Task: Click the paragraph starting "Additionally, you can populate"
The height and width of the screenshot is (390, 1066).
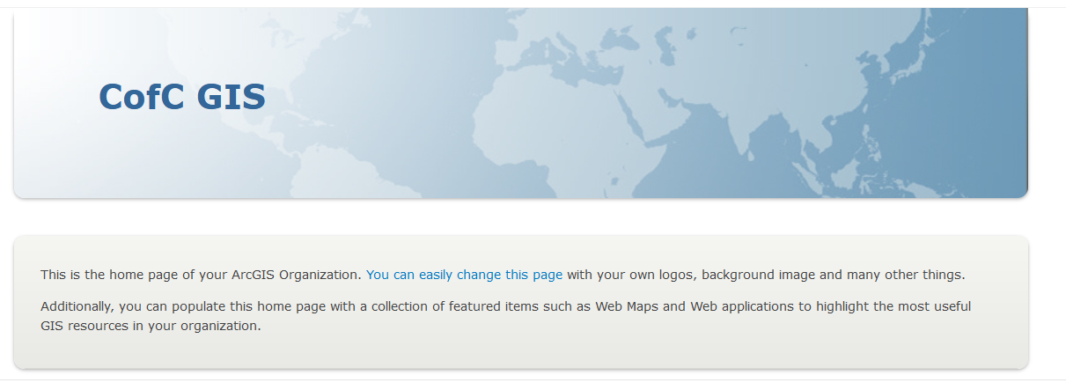Action: (505, 316)
